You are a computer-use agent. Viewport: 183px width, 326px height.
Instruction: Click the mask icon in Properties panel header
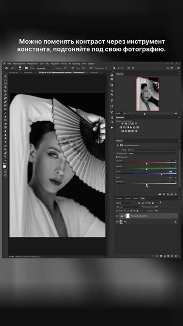point(121,145)
